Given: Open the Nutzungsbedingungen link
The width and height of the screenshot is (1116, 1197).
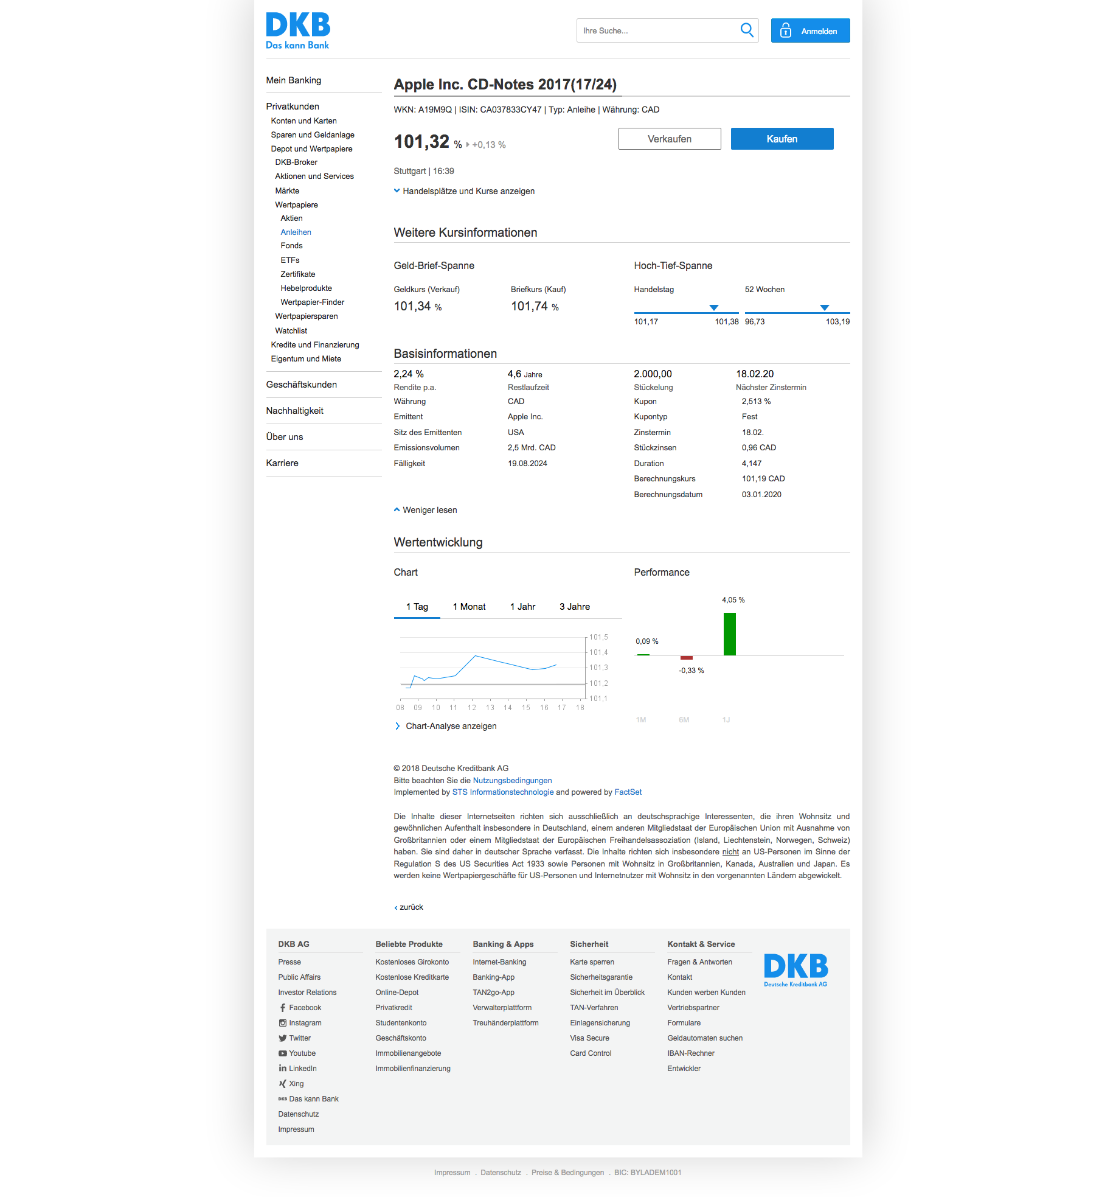Looking at the screenshot, I should pos(513,781).
